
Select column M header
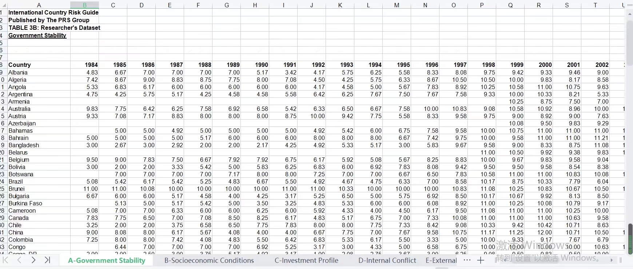click(397, 5)
